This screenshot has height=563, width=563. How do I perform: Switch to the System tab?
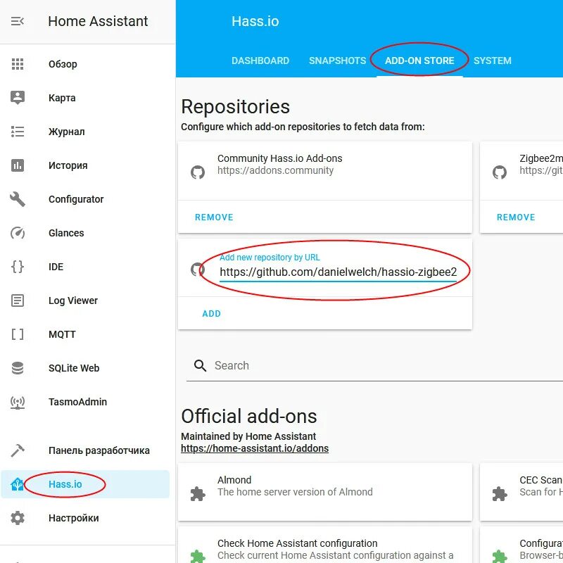[492, 61]
